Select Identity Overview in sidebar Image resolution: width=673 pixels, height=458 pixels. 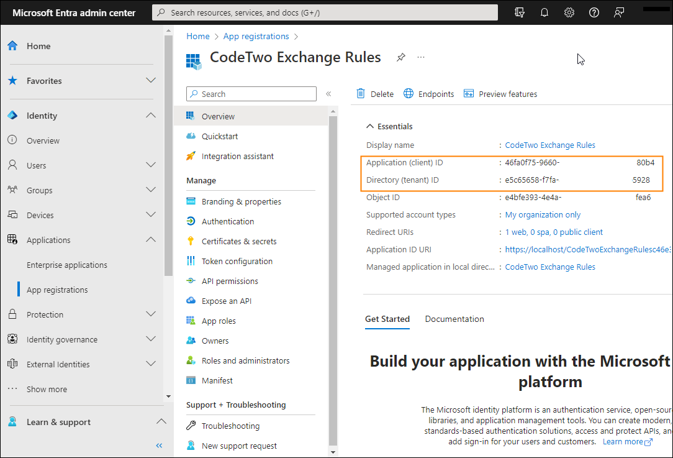43,140
